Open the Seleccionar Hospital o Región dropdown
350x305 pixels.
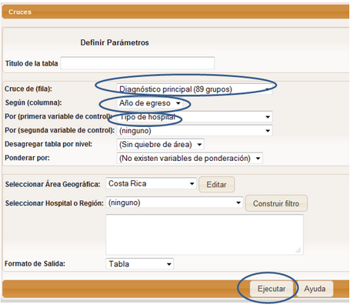coord(175,203)
